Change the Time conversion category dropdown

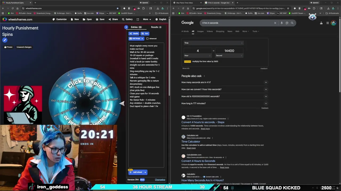point(213,43)
